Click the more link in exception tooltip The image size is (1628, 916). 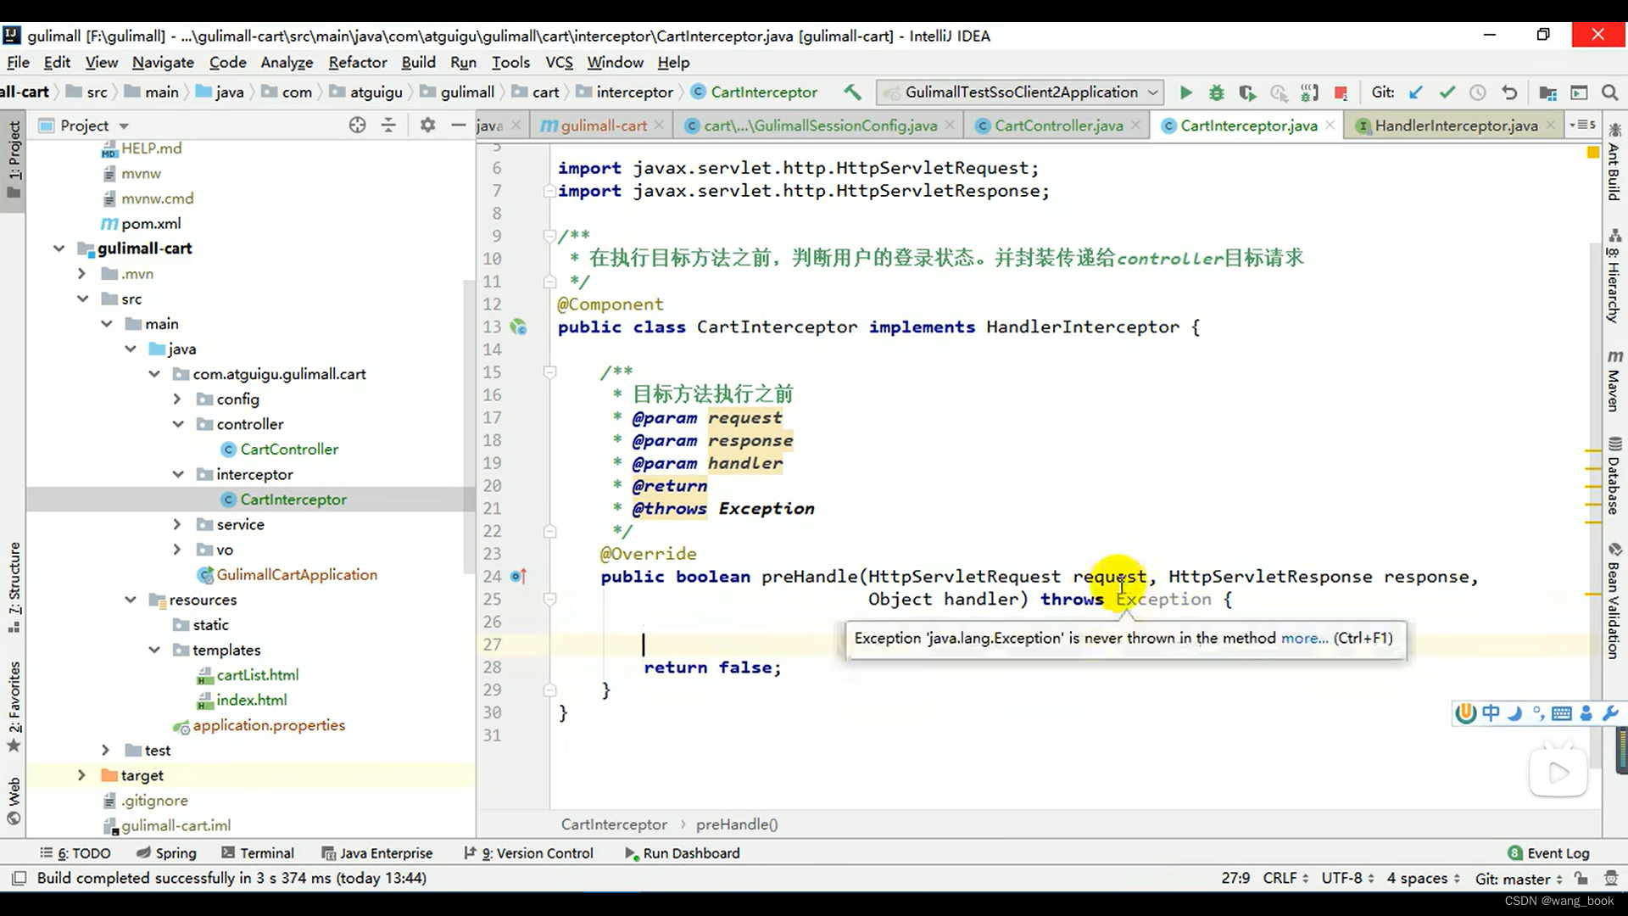[x=1304, y=638]
